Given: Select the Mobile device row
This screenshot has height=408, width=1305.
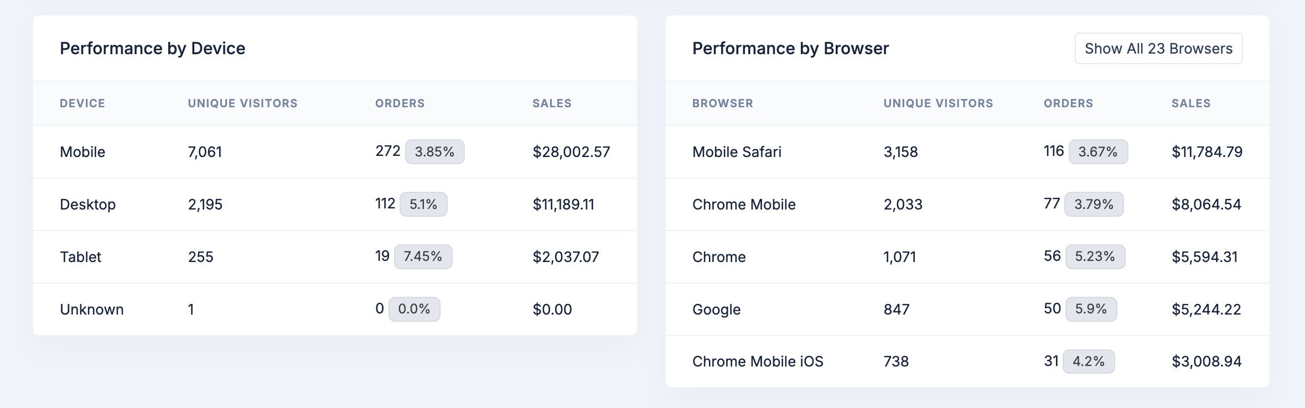Looking at the screenshot, I should coord(335,152).
